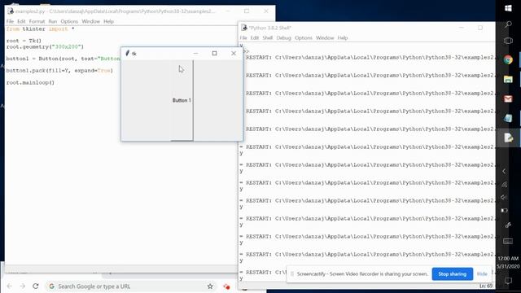Click the red extension icon beside the bookmark star

[x=226, y=286]
